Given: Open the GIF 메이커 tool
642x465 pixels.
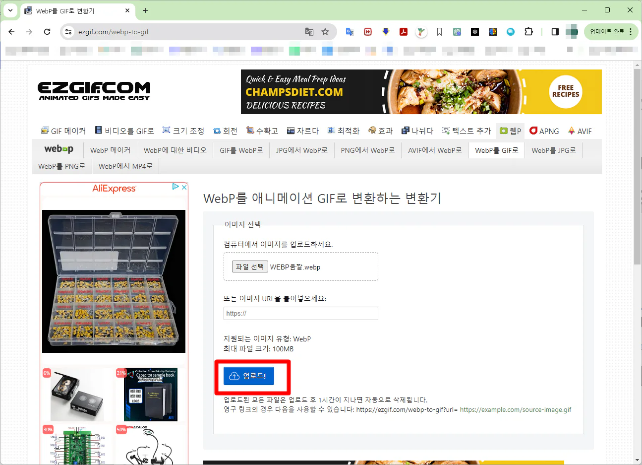Looking at the screenshot, I should [63, 131].
